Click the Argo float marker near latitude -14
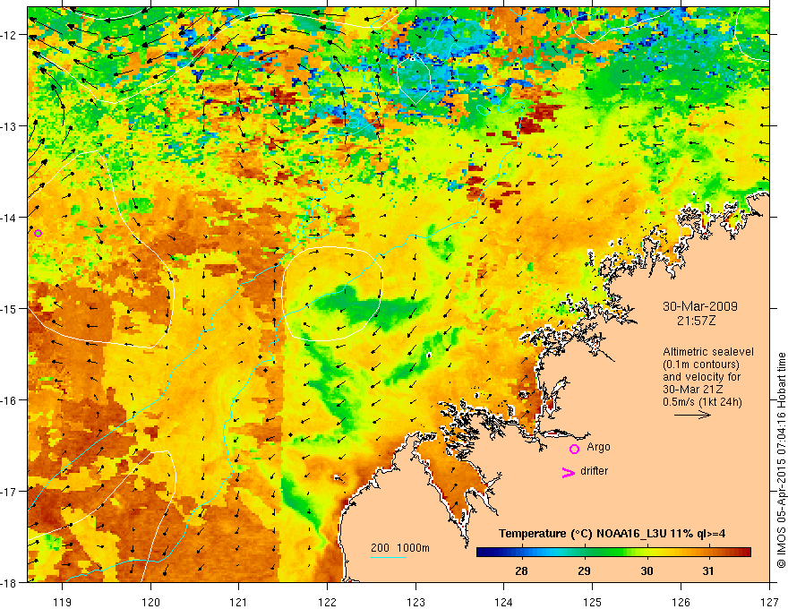Viewport: 788px width, 609px height. coord(38,233)
